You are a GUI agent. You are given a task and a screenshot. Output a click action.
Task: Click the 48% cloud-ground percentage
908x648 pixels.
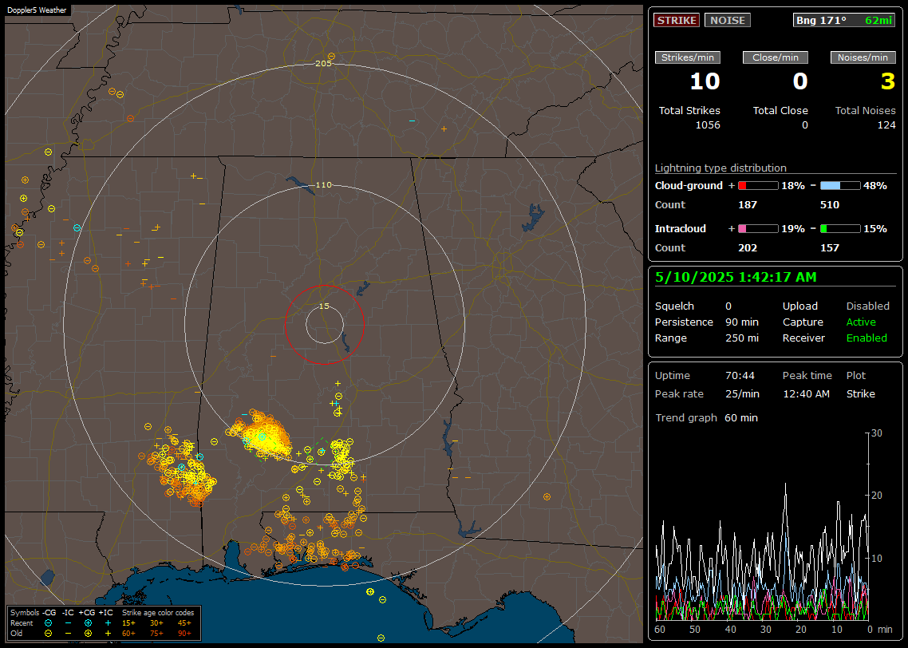[x=875, y=186]
